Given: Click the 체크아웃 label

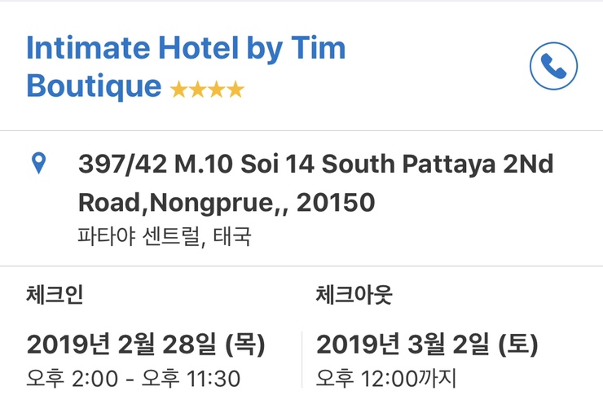Looking at the screenshot, I should tap(354, 295).
